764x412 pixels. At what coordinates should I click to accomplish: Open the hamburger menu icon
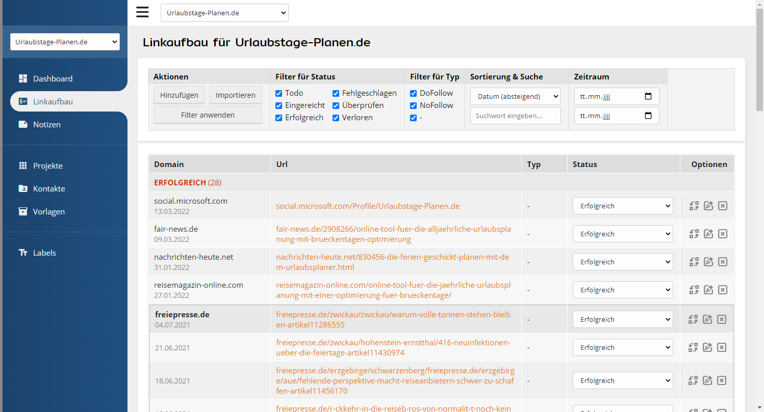point(142,12)
